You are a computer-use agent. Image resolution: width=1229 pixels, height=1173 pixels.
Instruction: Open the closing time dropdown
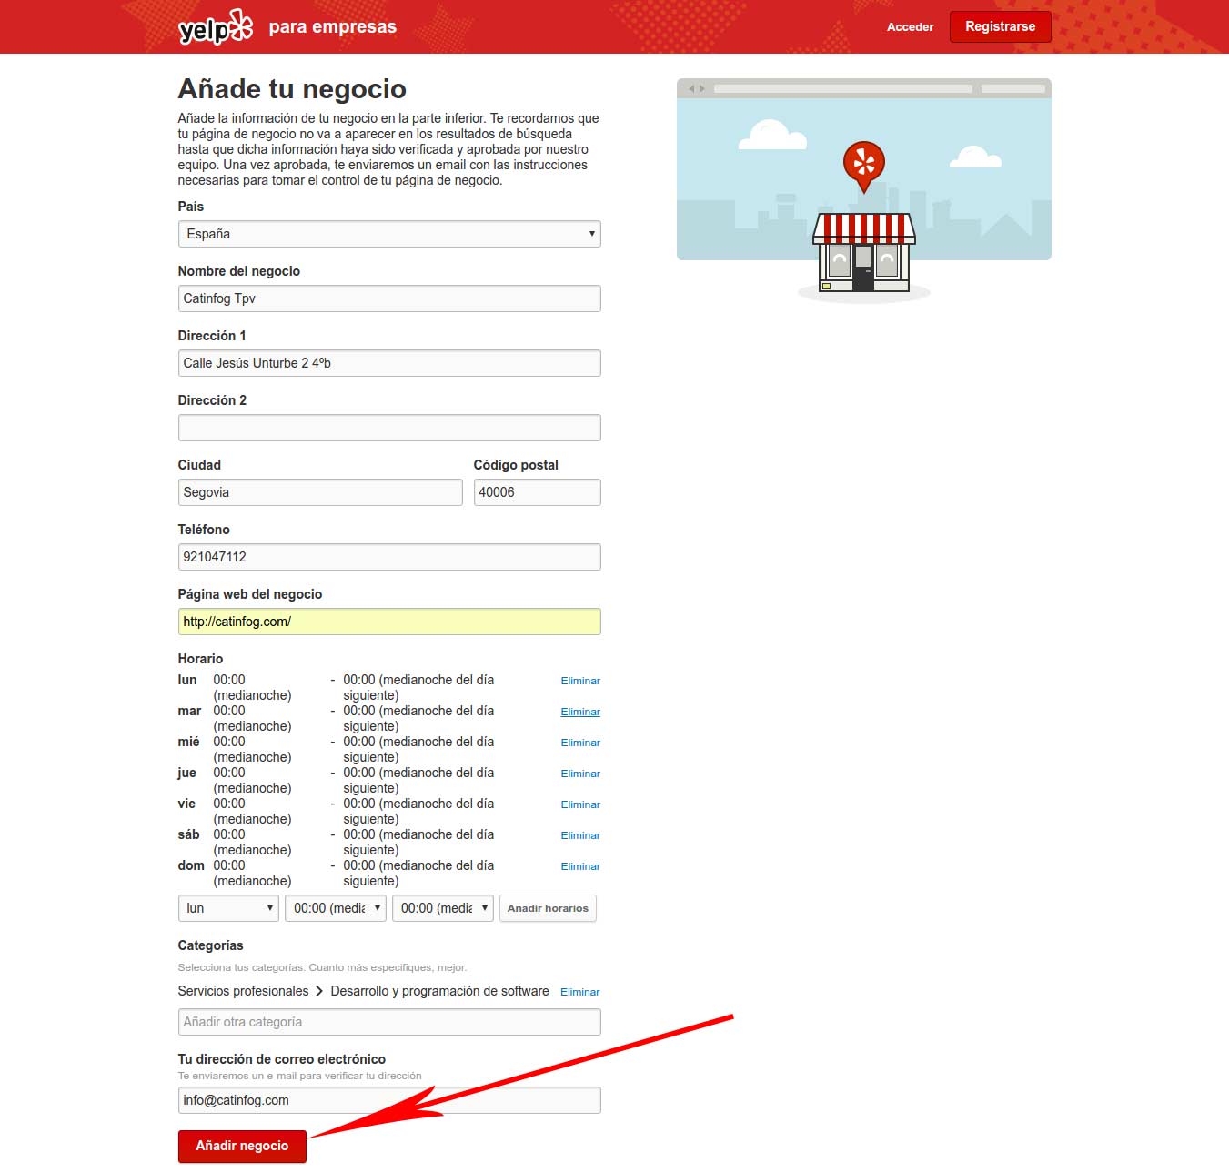443,908
